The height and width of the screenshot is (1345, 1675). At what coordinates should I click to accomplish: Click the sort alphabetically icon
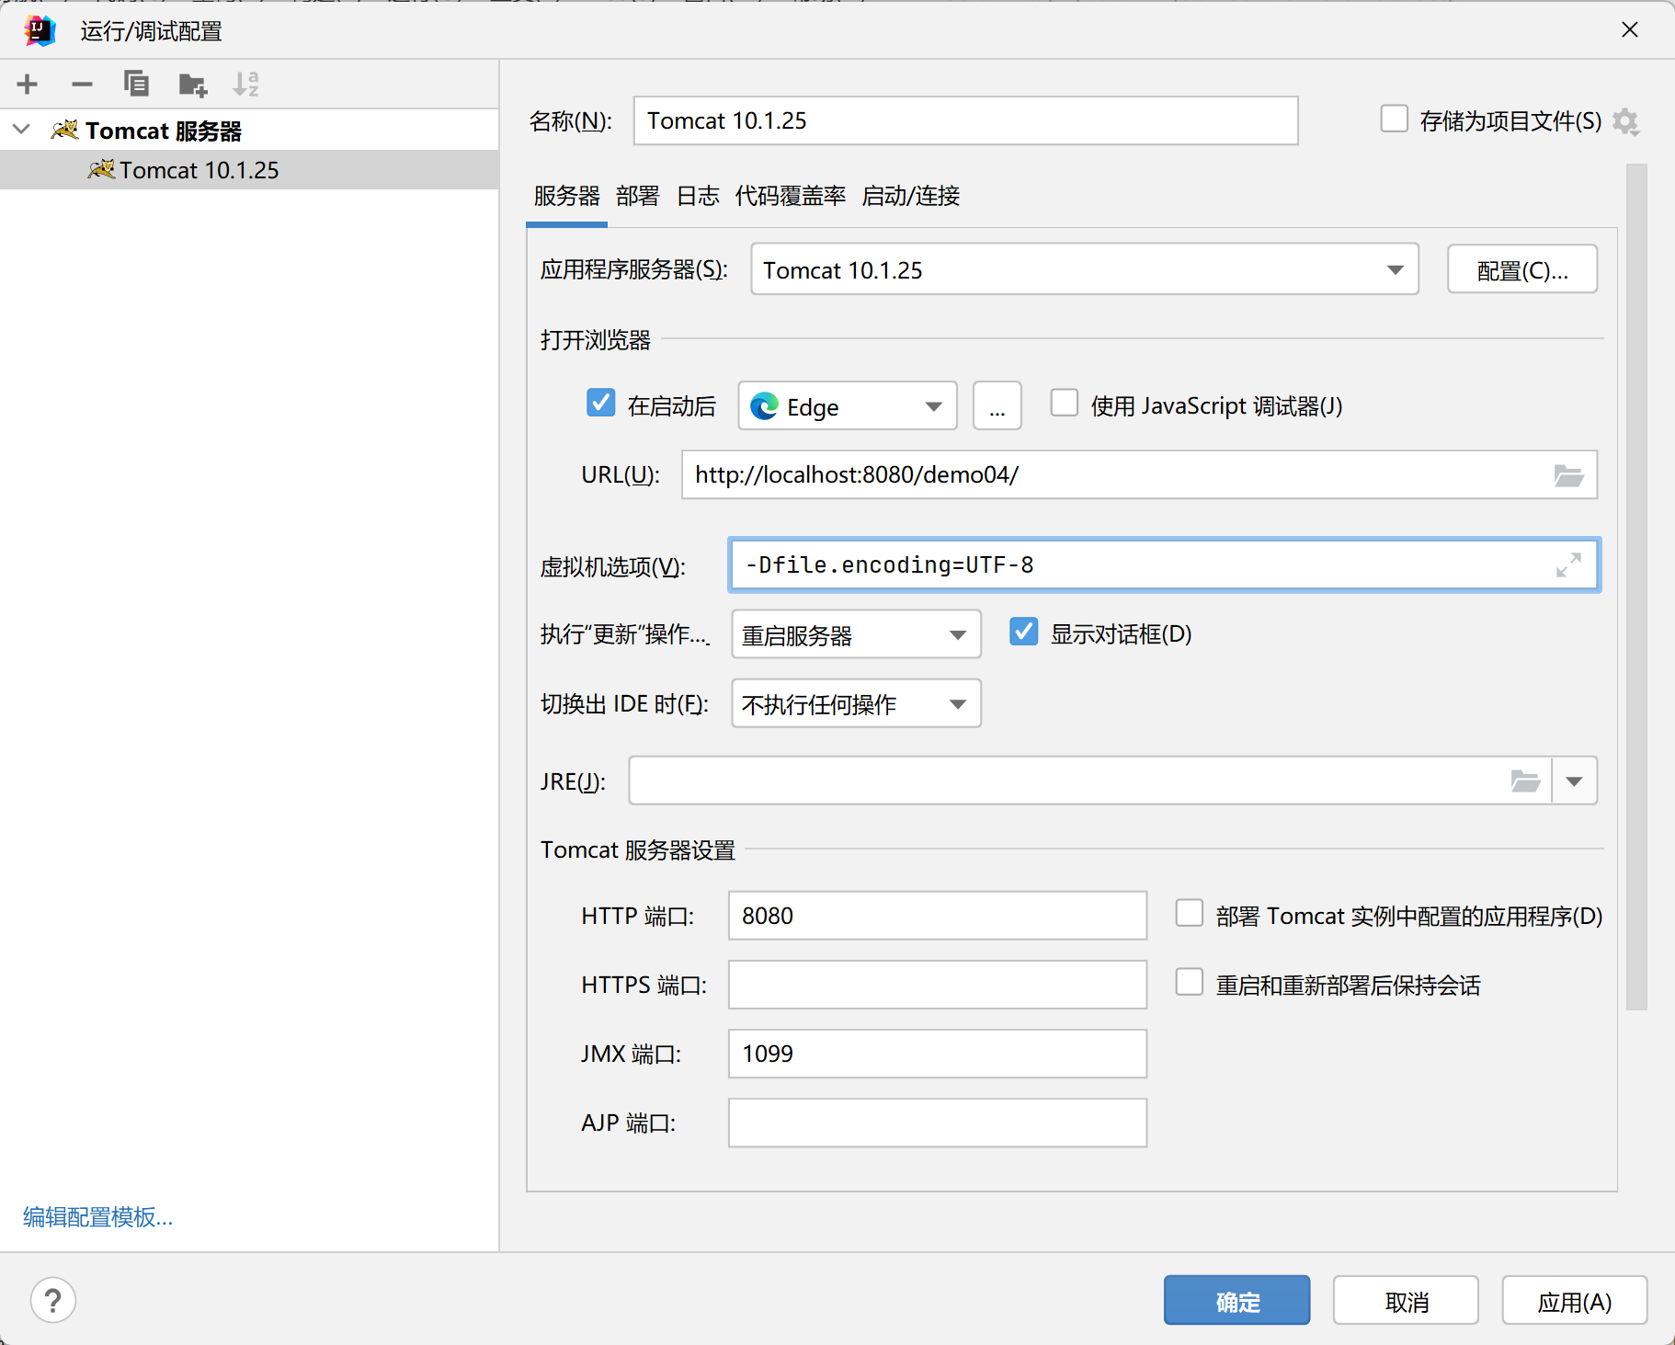pyautogui.click(x=245, y=85)
